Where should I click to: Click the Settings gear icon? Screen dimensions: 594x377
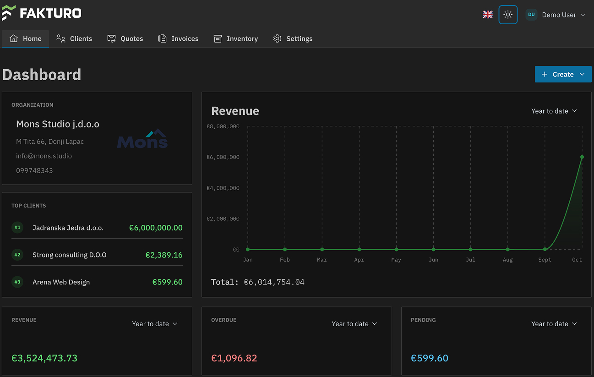[277, 38]
